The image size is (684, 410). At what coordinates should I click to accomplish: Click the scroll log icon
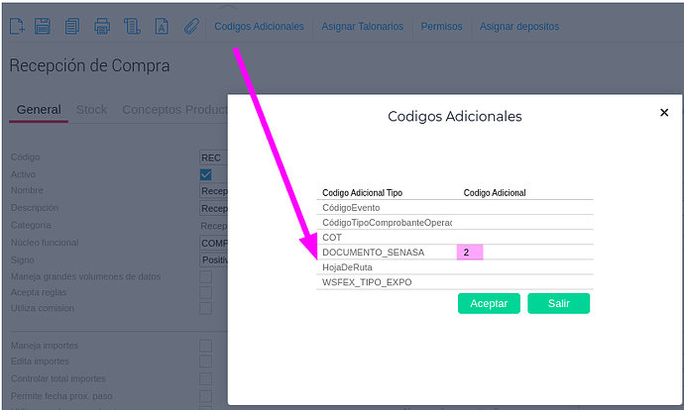click(131, 26)
